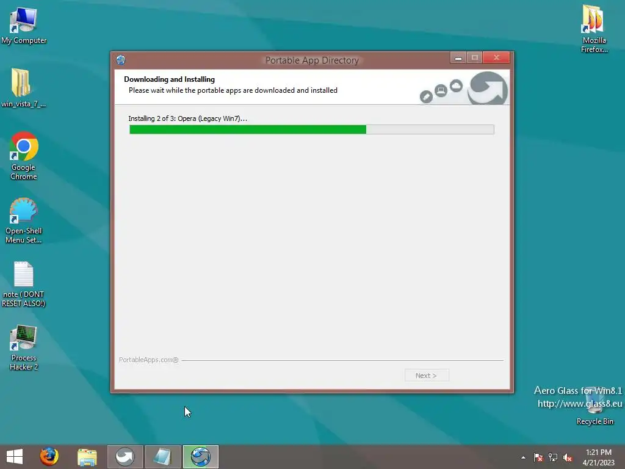Show hidden system tray icons

point(523,457)
